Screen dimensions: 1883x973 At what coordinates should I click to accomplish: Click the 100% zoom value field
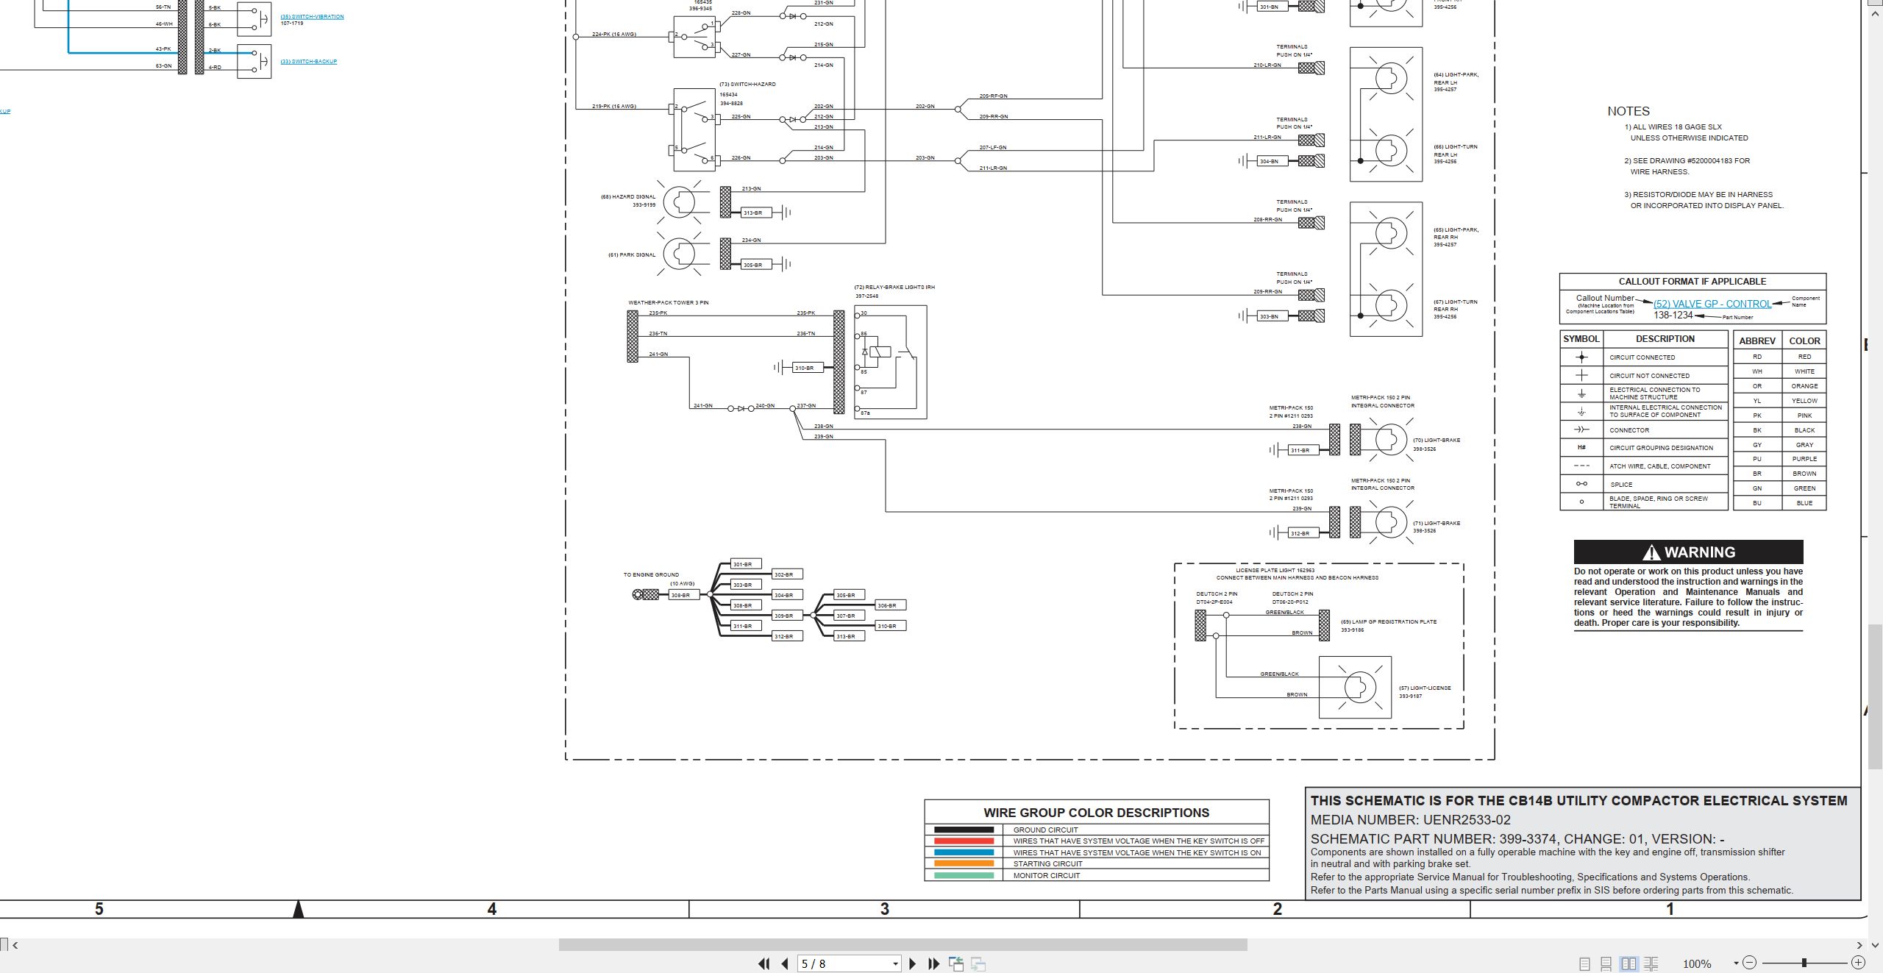pos(1697,963)
